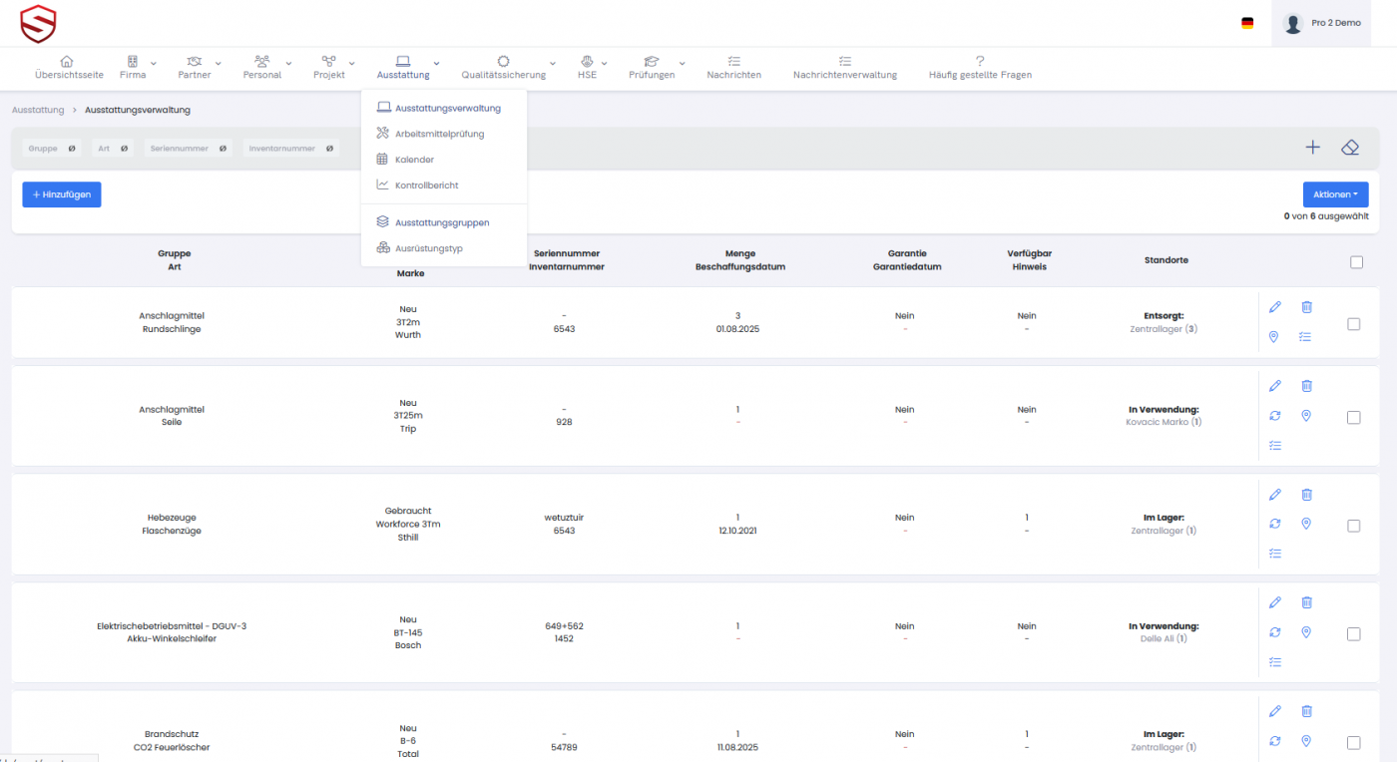Open the Aktionen dropdown
The width and height of the screenshot is (1397, 762).
[x=1335, y=194]
